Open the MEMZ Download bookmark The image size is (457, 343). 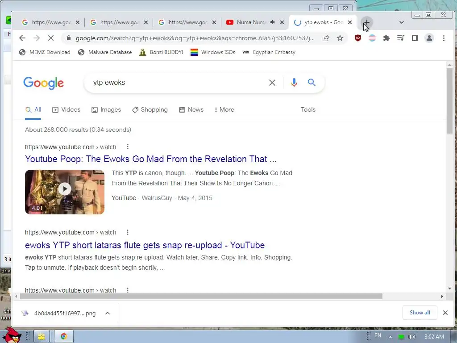click(x=45, y=52)
